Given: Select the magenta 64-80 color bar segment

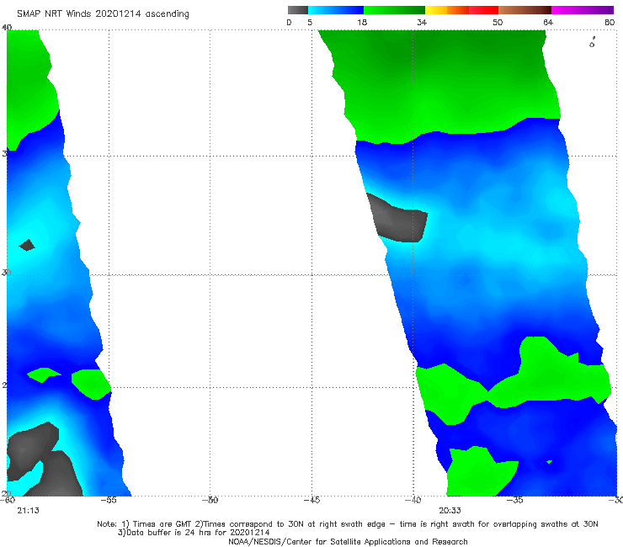Looking at the screenshot, I should click(583, 10).
